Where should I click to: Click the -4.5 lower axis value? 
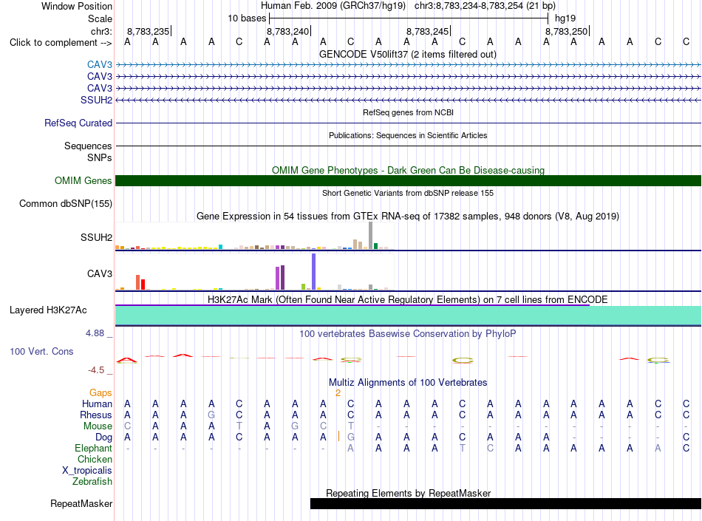click(96, 370)
